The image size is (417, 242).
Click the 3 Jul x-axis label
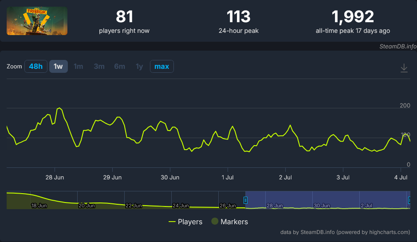tap(343, 177)
